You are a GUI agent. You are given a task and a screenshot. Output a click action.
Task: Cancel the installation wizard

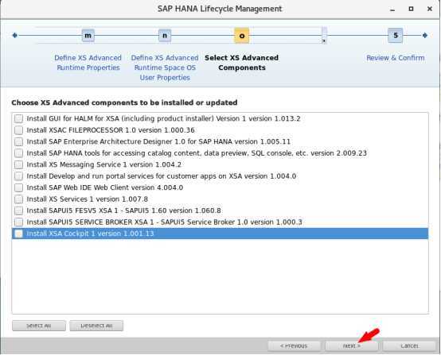[x=409, y=346]
